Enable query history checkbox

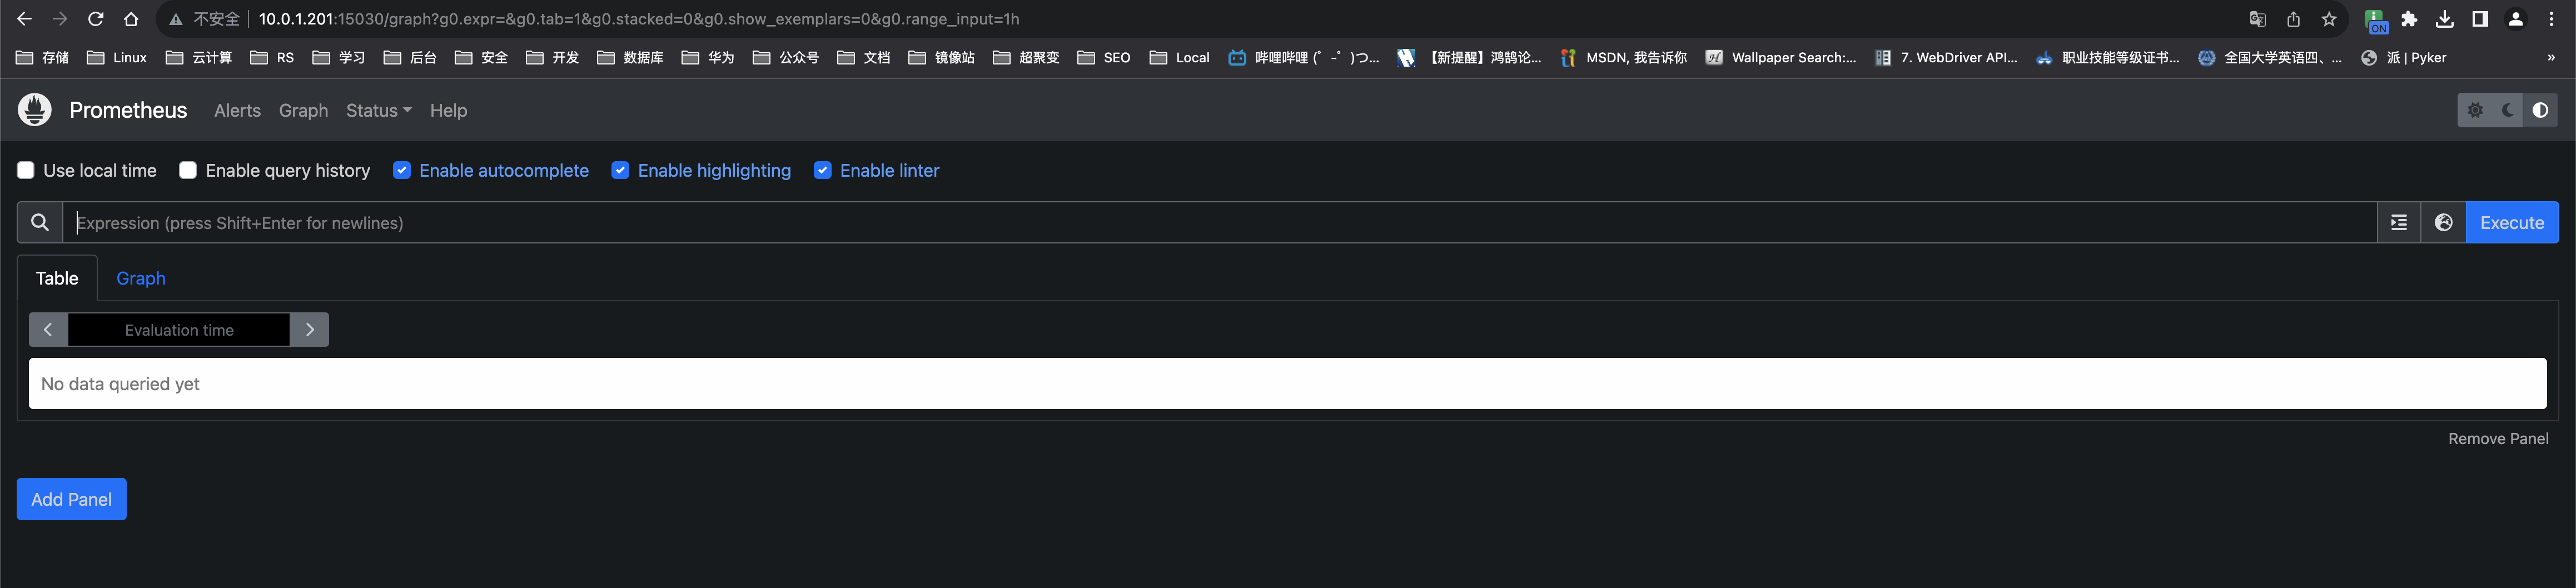[x=188, y=170]
